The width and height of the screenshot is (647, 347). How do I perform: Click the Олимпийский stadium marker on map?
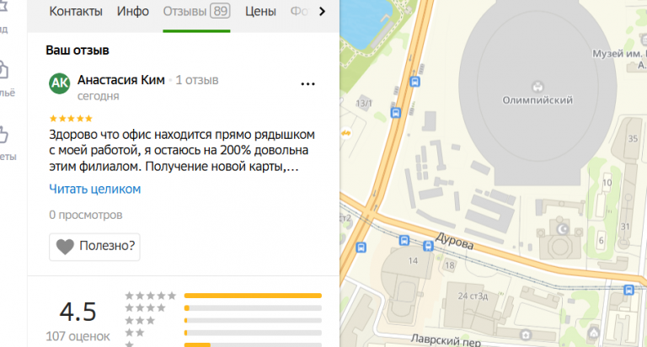pyautogui.click(x=537, y=87)
